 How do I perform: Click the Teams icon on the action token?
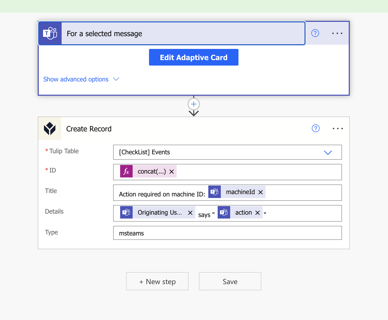(x=224, y=212)
